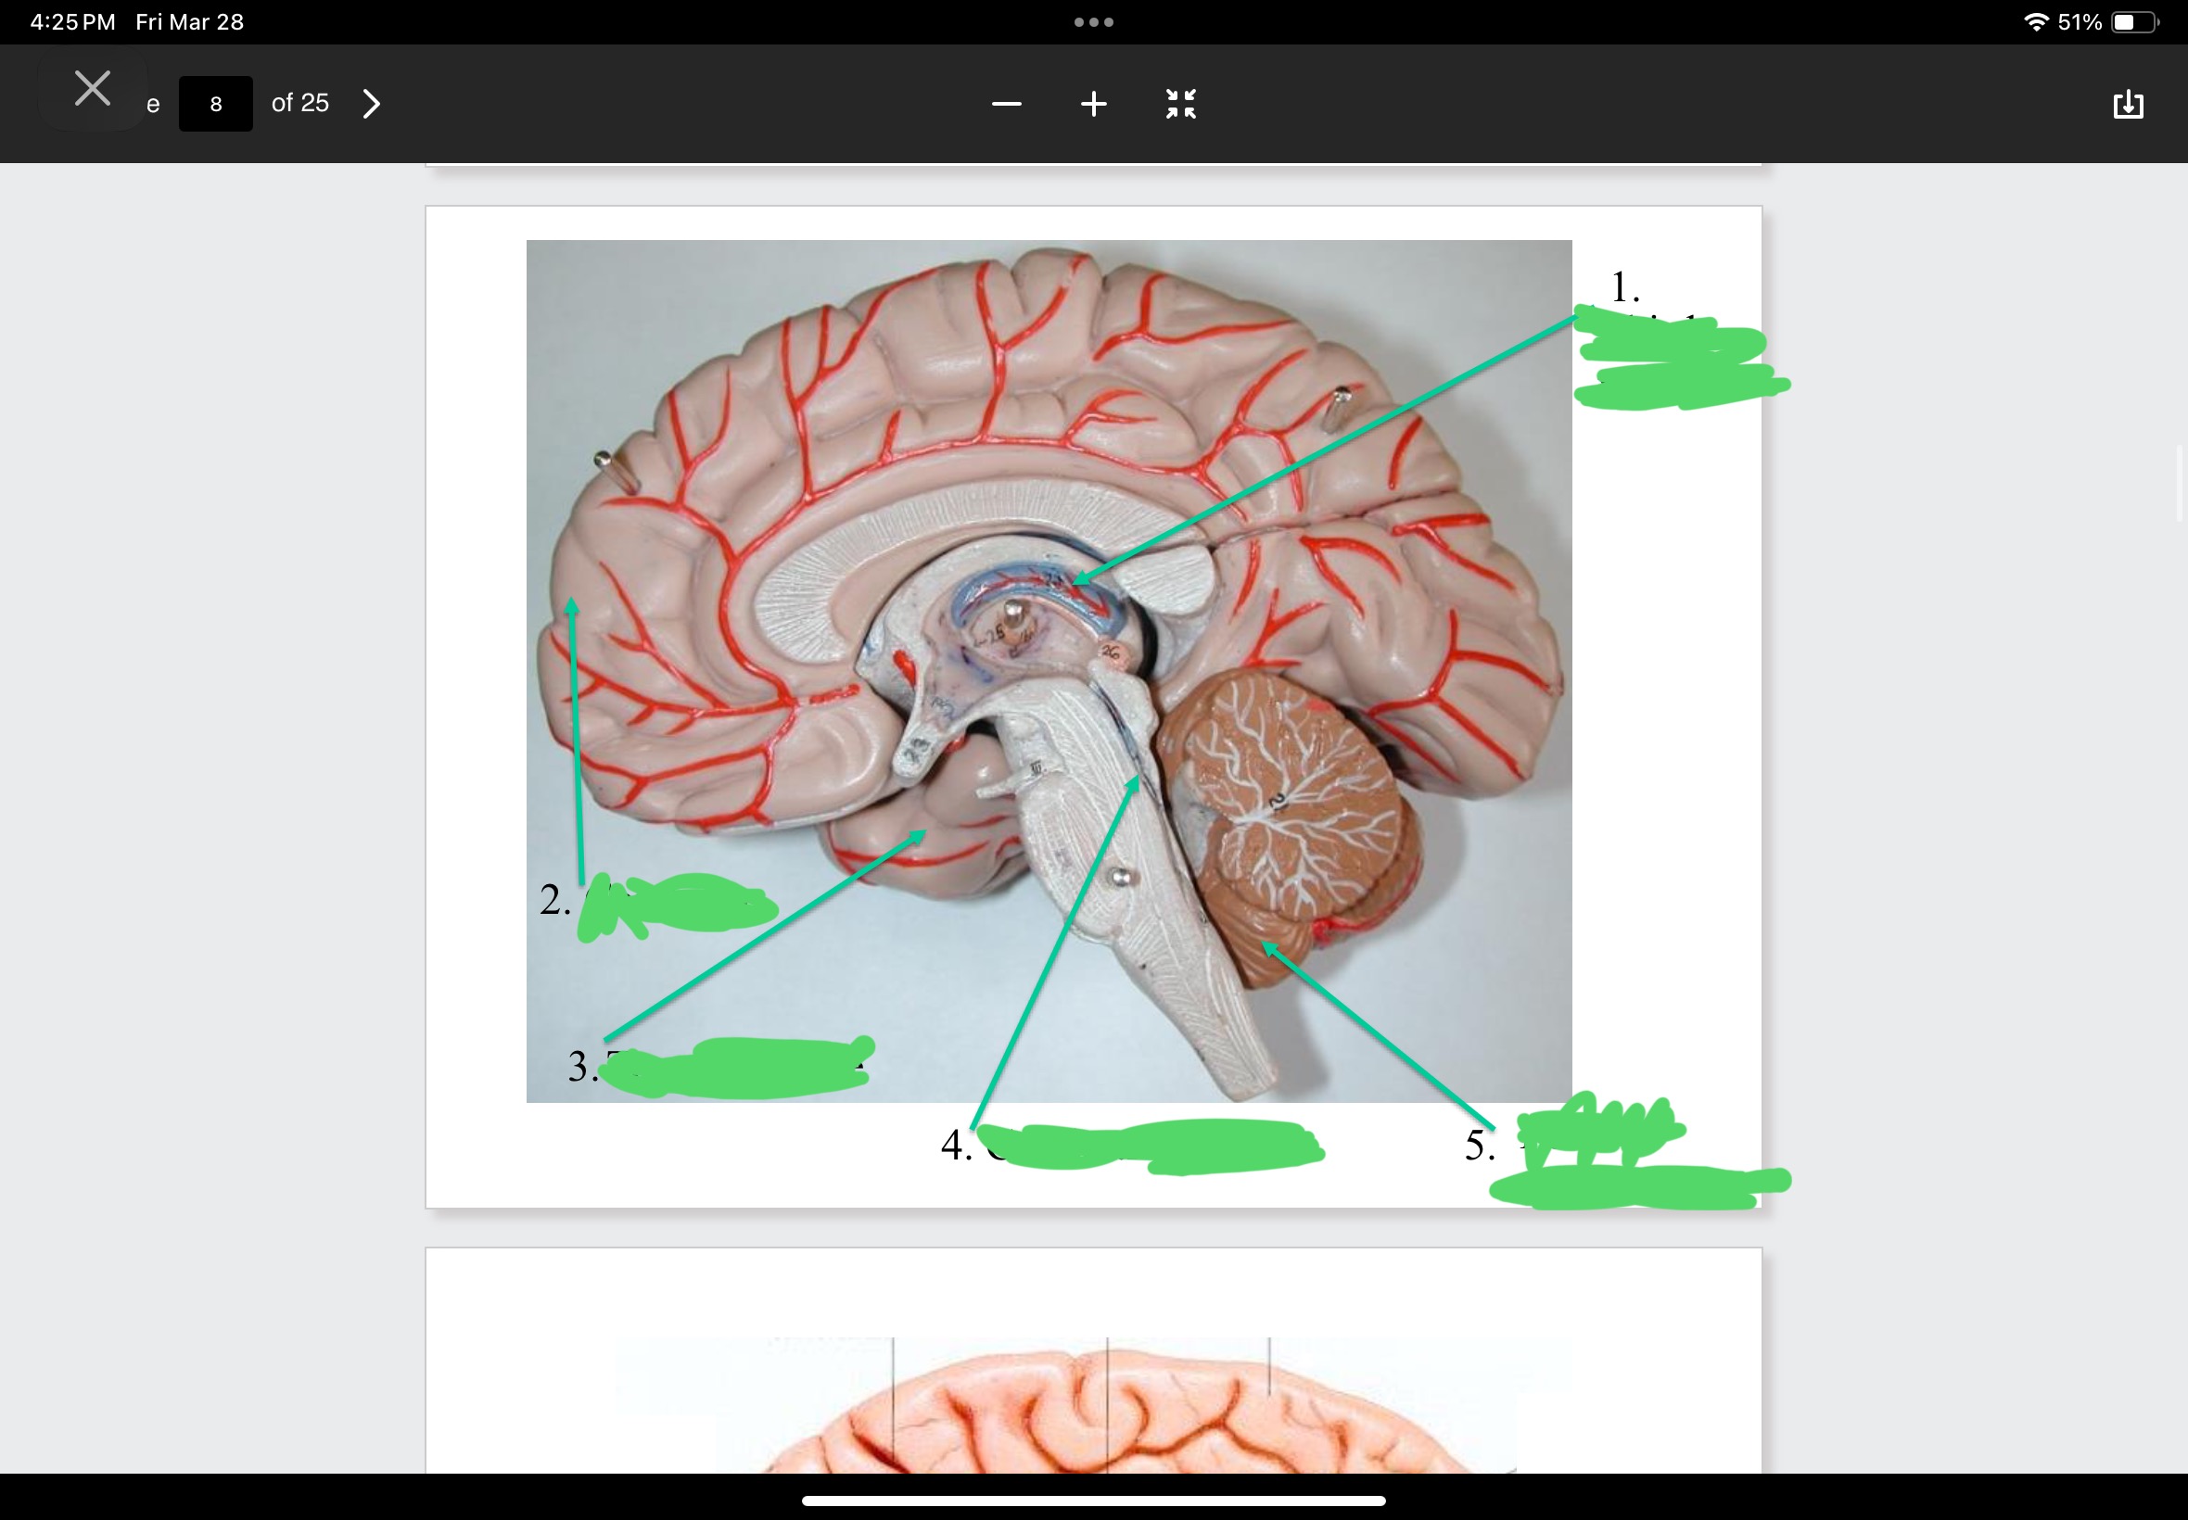Grab the vertical scrollbar on right edge
The width and height of the screenshot is (2188, 1520).
pyautogui.click(x=2179, y=484)
